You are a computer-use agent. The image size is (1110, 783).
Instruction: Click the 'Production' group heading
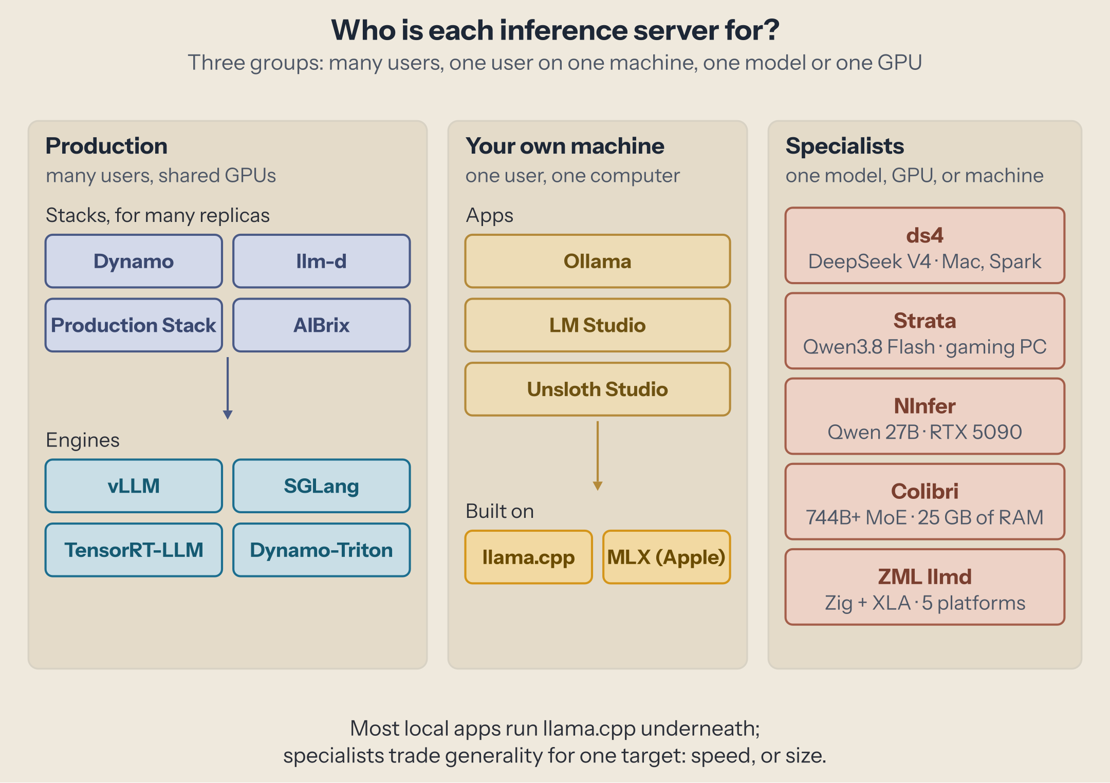pyautogui.click(x=106, y=146)
